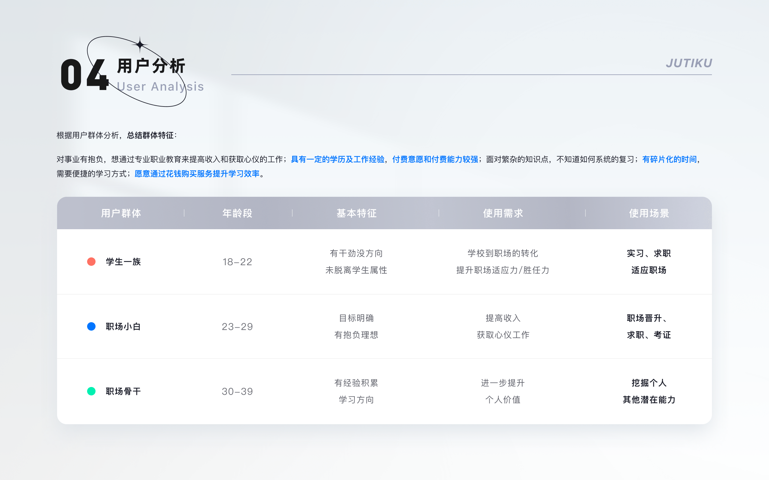
Task: Click the 提升职场适应力/胜任力 text
Action: [503, 270]
